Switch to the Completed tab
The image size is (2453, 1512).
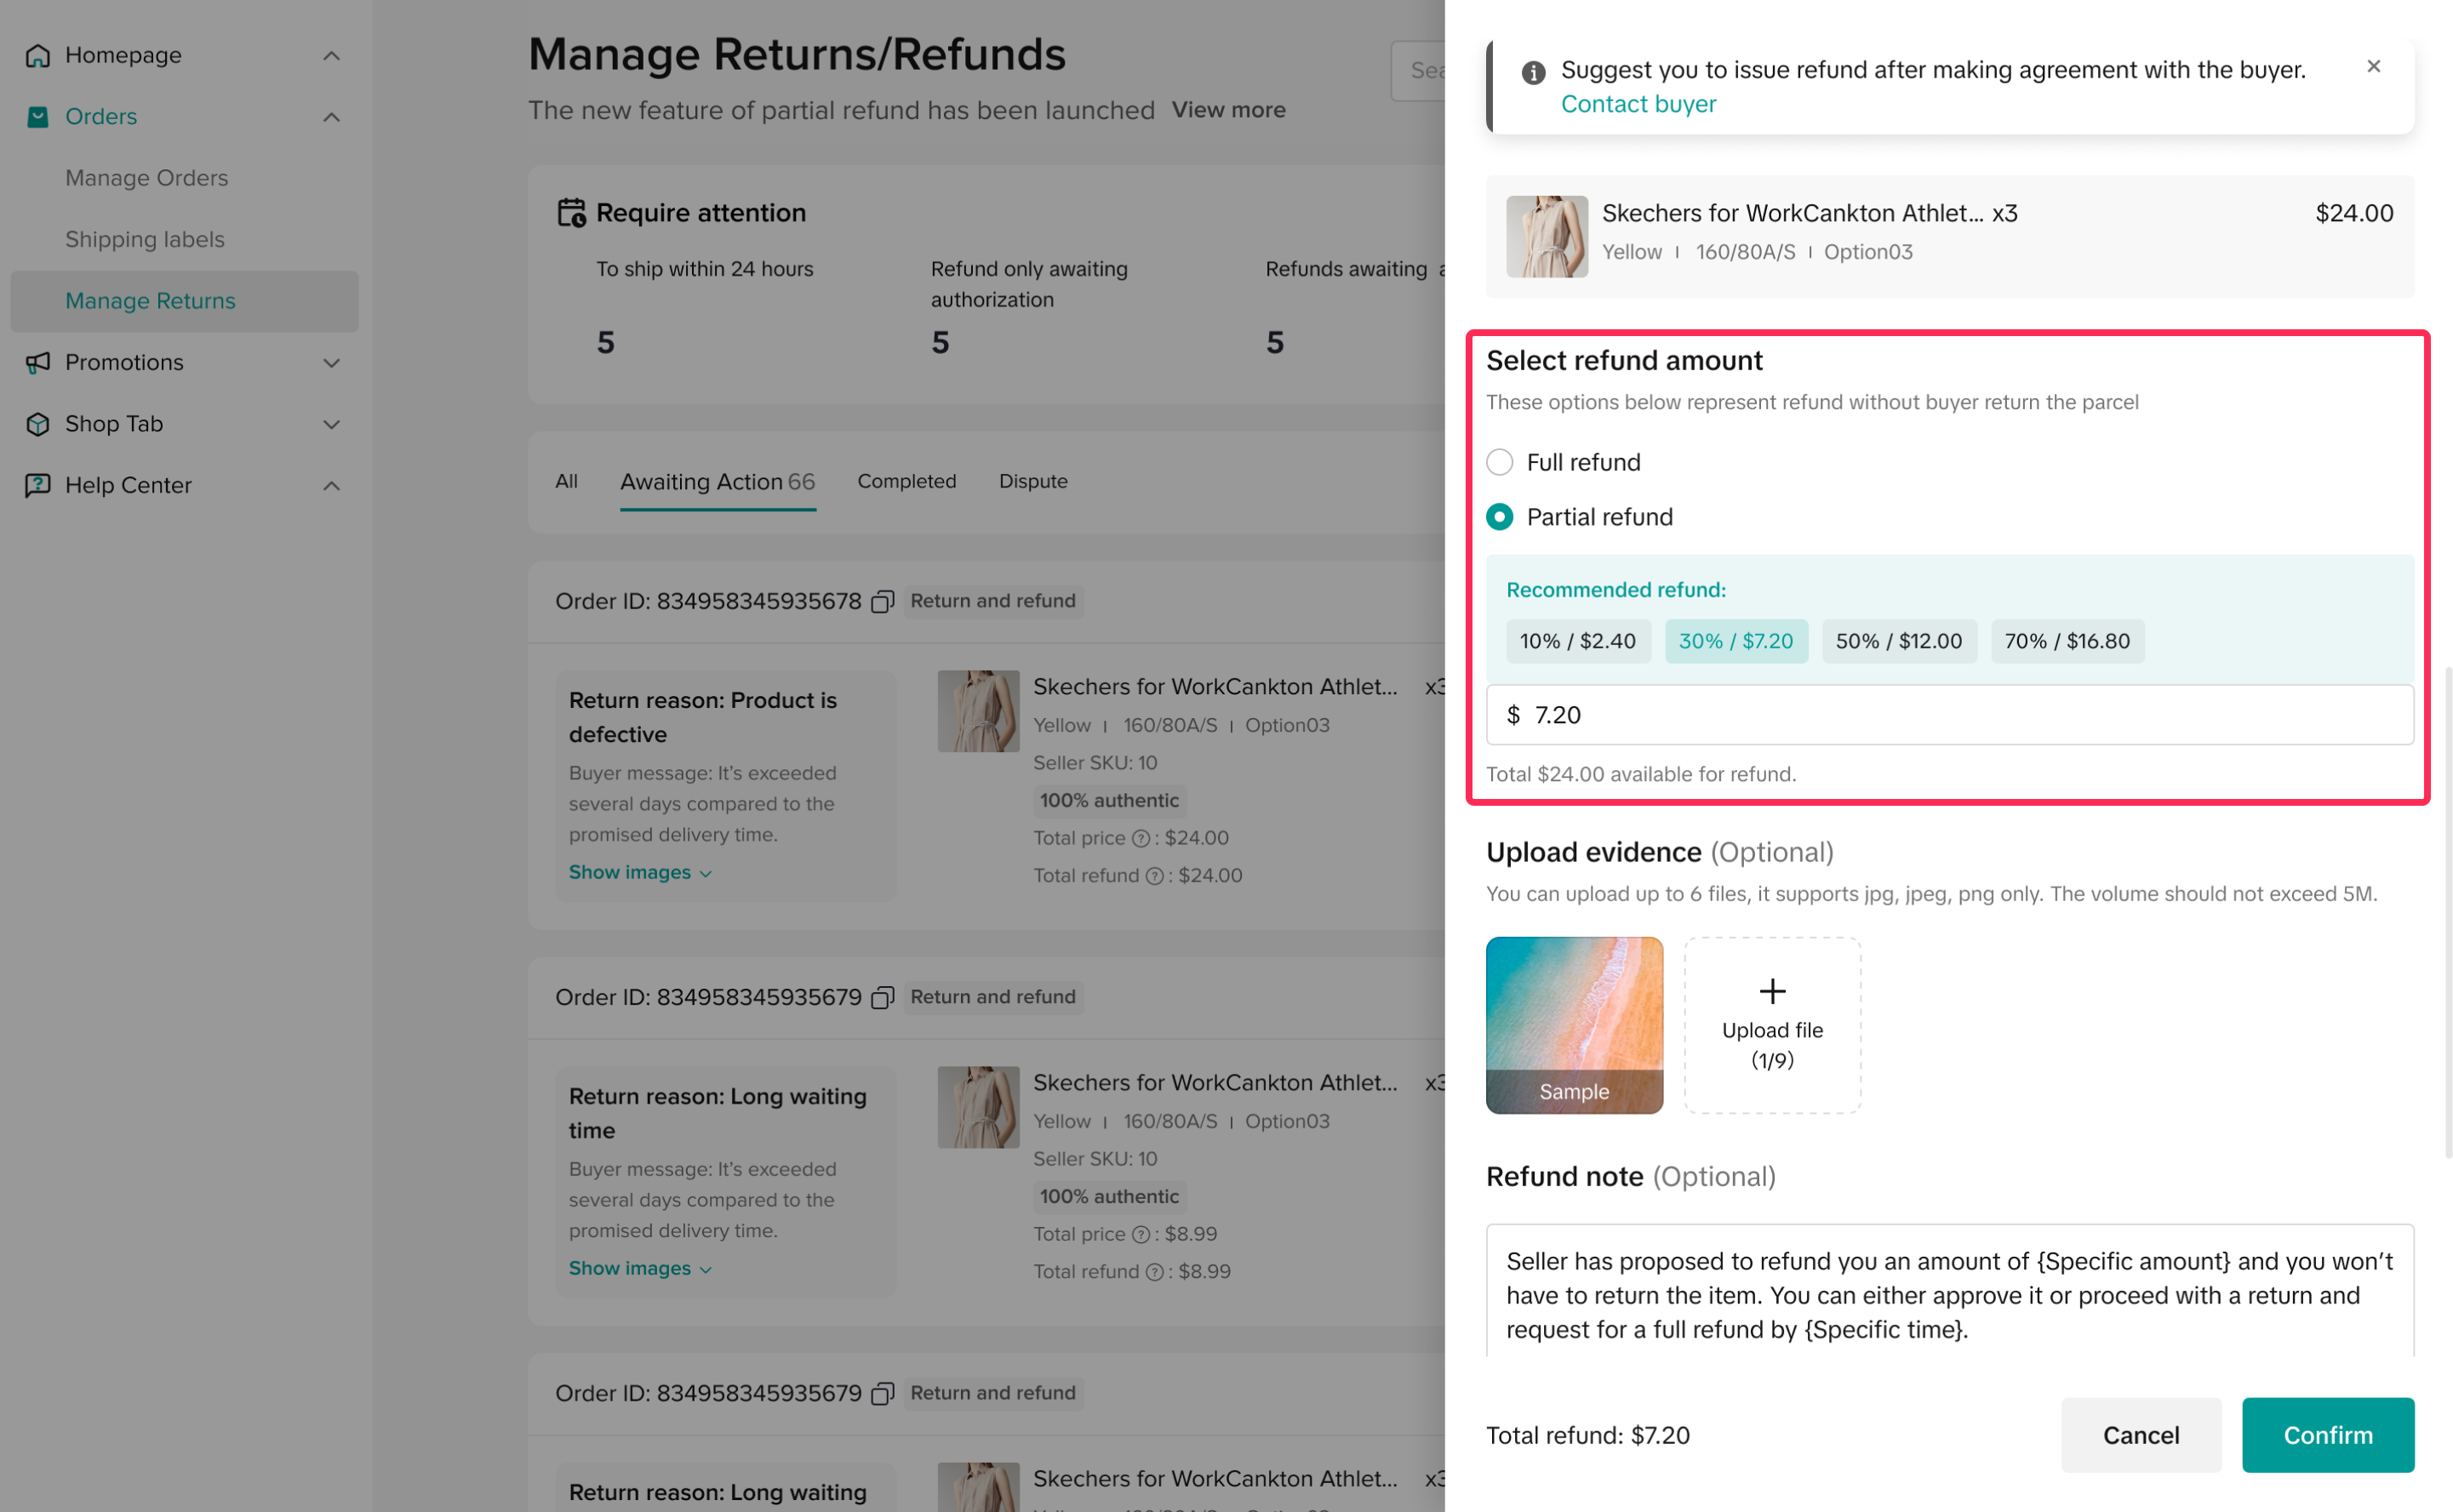pos(906,481)
